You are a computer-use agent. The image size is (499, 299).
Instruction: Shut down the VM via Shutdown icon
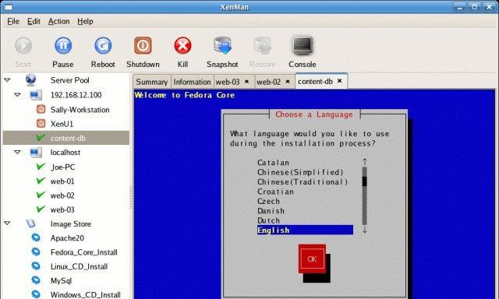point(143,46)
